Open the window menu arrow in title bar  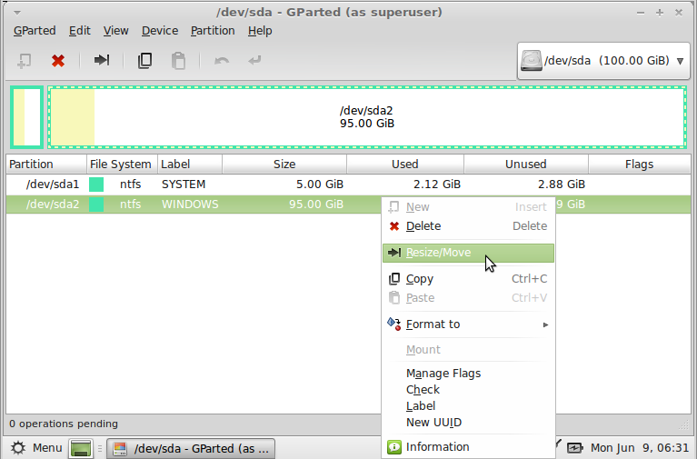(x=17, y=13)
